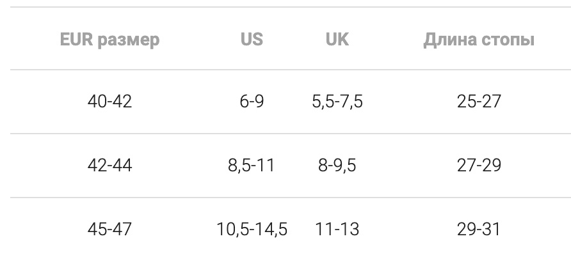Click foot length cell 29-31
571x257 pixels.
tap(479, 229)
